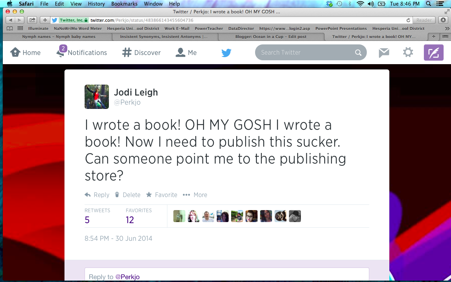This screenshot has width=451, height=282.
Task: Open the Safari Reader button
Action: pos(424,20)
